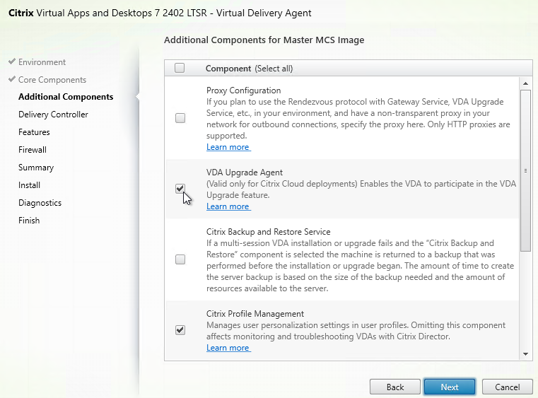Image resolution: width=538 pixels, height=398 pixels.
Task: Click the component list scrollbar thumb
Action: (525, 170)
